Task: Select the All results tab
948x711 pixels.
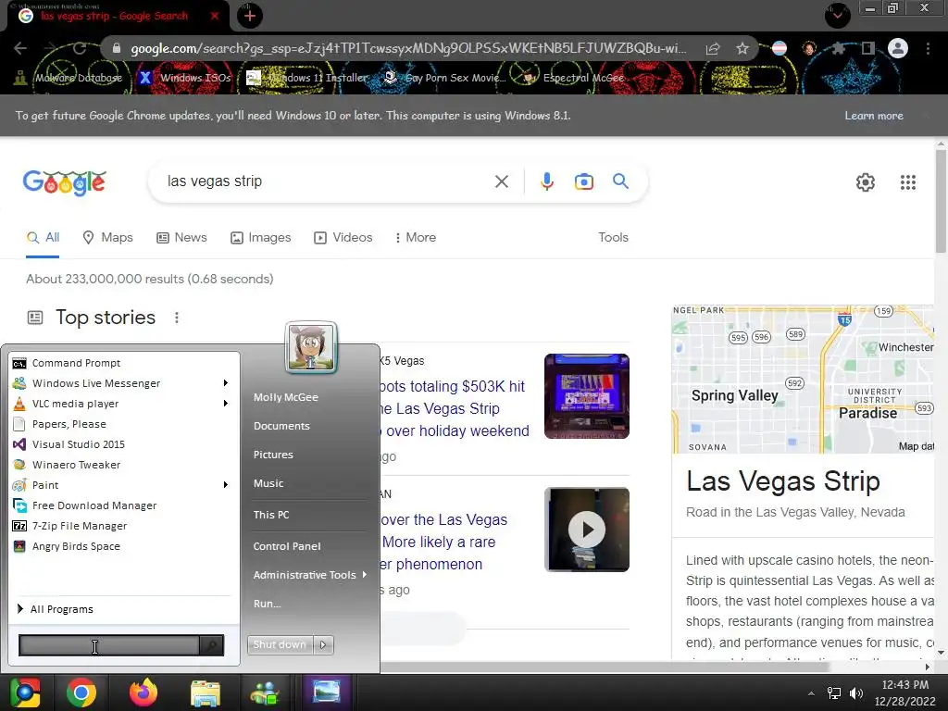Action: pyautogui.click(x=43, y=238)
